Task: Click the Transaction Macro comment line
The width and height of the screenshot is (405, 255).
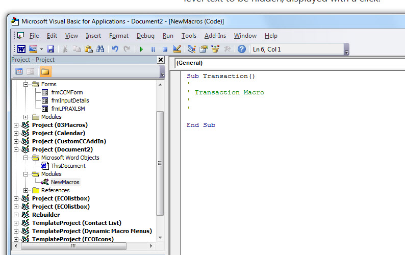Action: [225, 92]
